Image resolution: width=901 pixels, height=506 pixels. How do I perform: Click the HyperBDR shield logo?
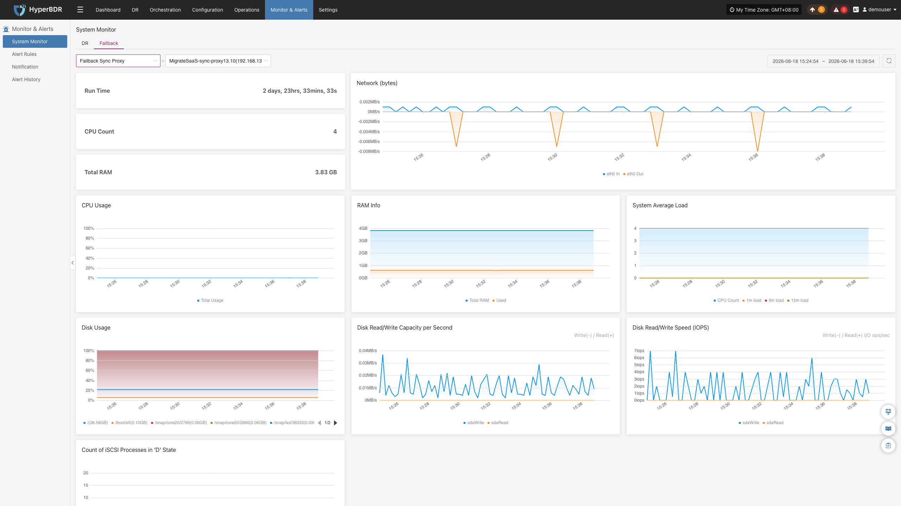pos(19,10)
